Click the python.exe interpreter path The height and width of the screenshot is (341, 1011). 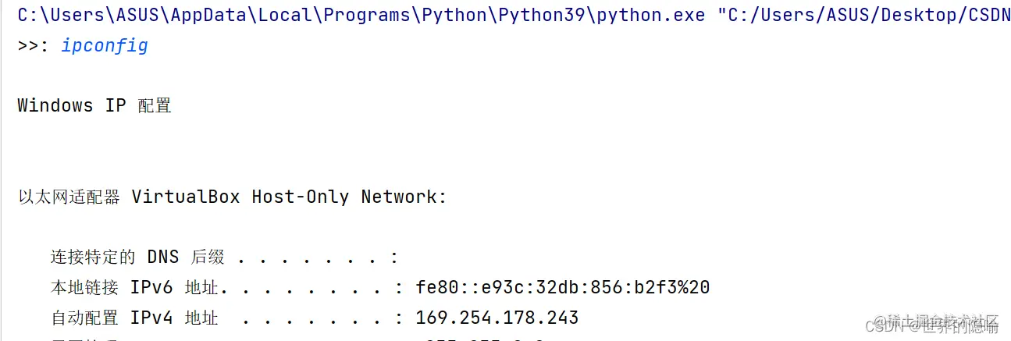[361, 16]
